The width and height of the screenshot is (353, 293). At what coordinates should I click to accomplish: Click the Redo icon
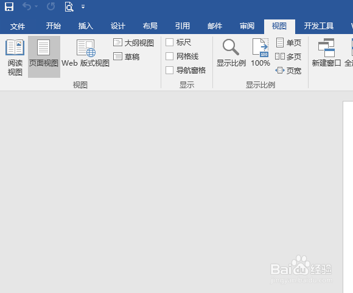click(51, 7)
